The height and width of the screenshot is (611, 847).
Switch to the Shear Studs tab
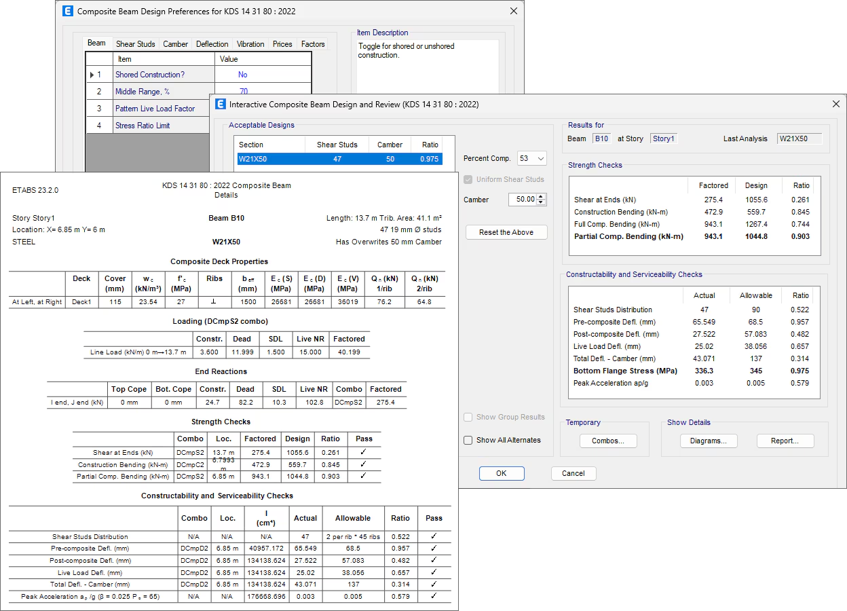[135, 44]
